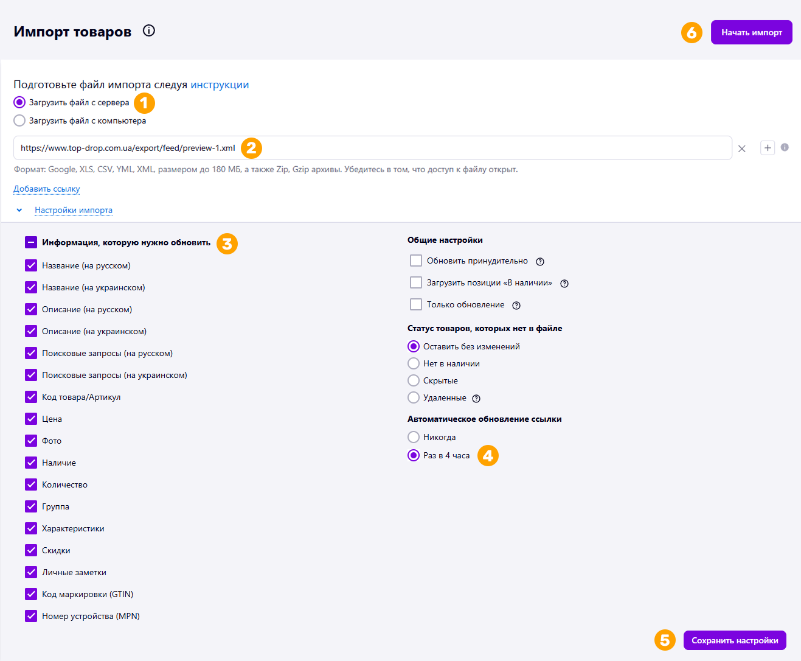
Task: Open help icon next to Удаленные
Action: coord(476,399)
